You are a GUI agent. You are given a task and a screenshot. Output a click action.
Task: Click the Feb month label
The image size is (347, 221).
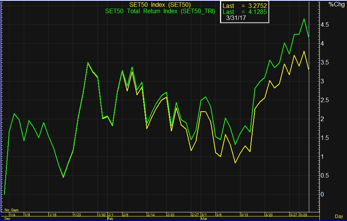click(110, 218)
